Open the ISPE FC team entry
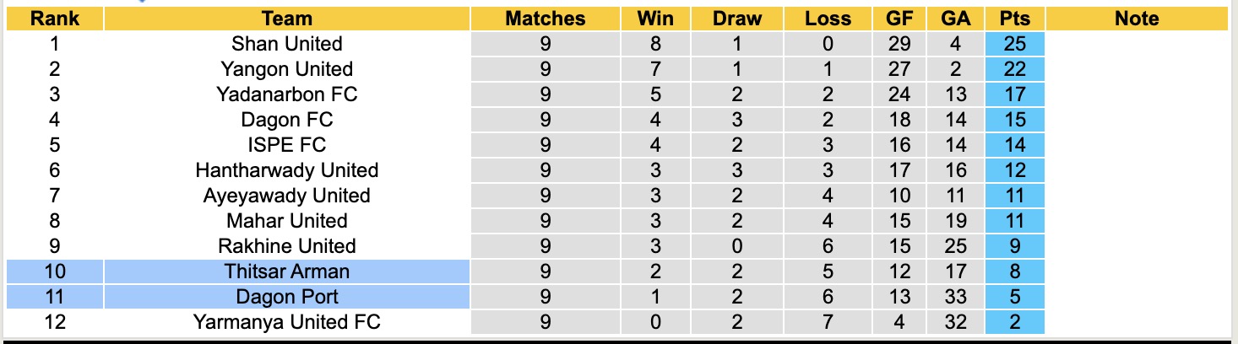Image resolution: width=1238 pixels, height=344 pixels. 286,145
